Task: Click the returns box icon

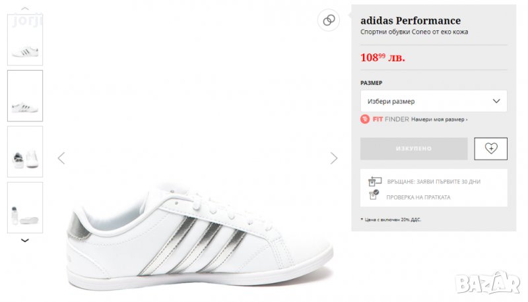Action: click(x=375, y=180)
